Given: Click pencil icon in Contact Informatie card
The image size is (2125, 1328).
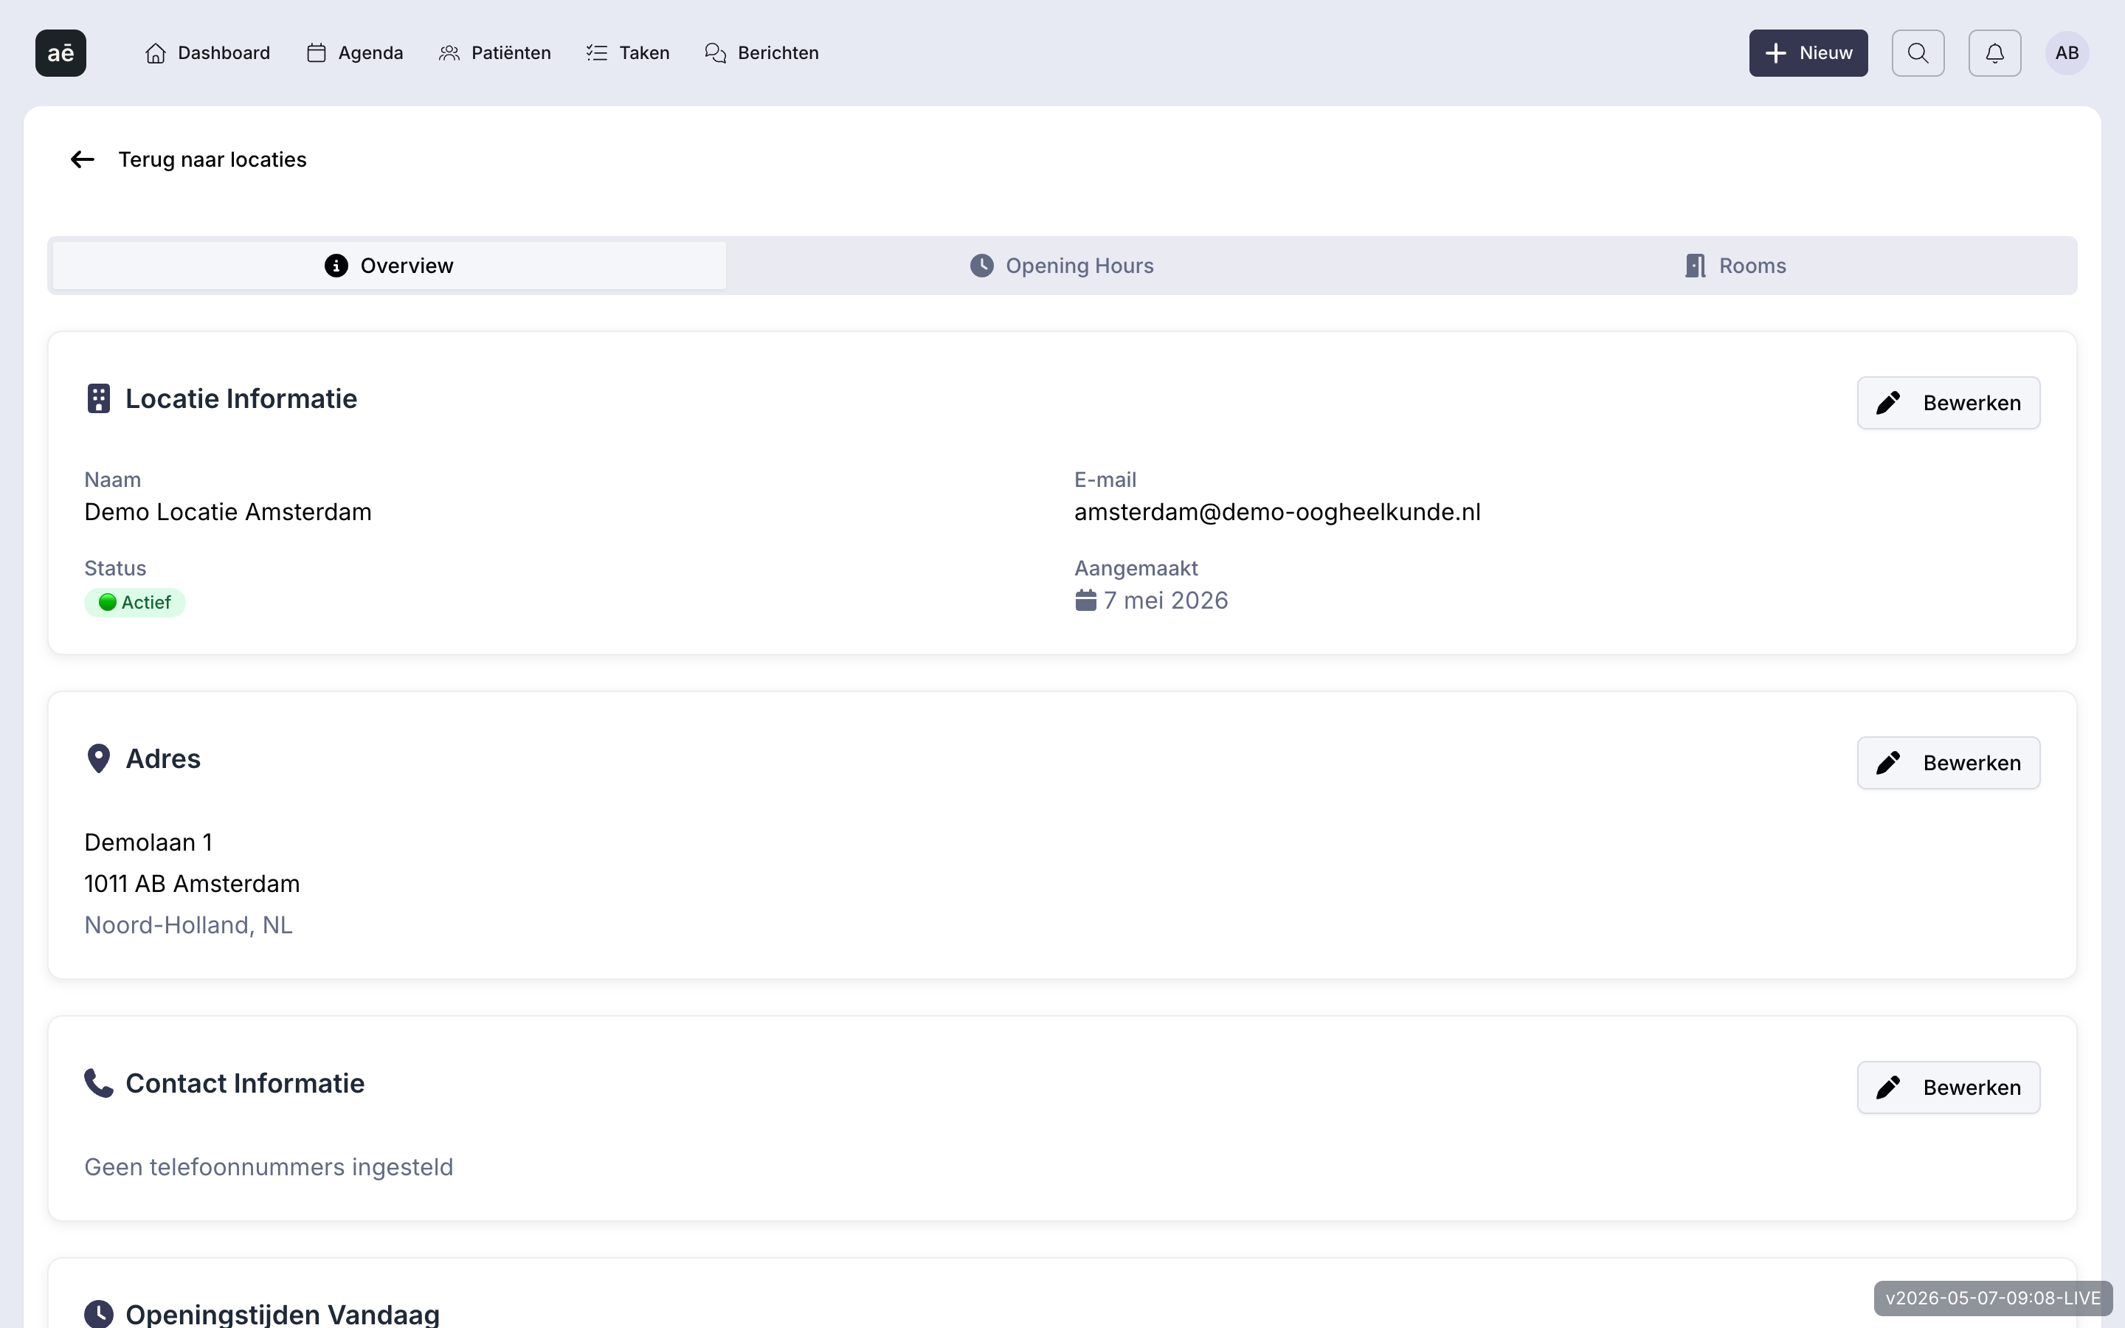Looking at the screenshot, I should 1888,1087.
